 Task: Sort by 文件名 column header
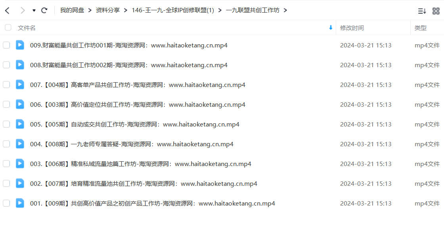(27, 28)
